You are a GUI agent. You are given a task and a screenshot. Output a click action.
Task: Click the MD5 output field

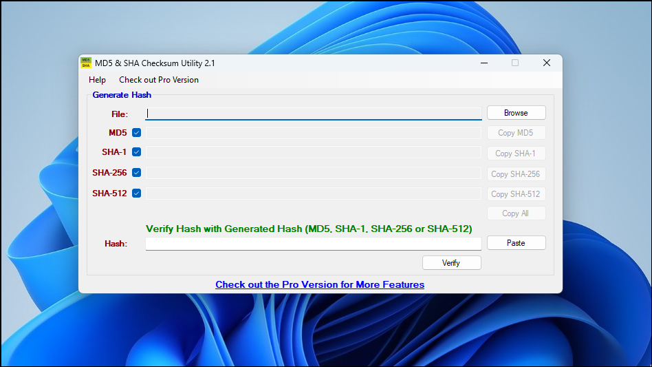[314, 133]
